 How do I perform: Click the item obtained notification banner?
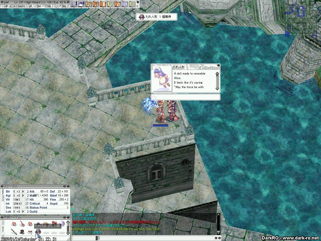[x=157, y=17]
